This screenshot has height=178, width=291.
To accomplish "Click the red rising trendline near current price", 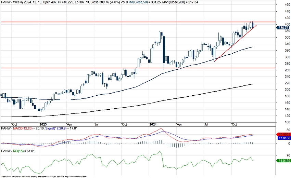I will coord(236,43).
